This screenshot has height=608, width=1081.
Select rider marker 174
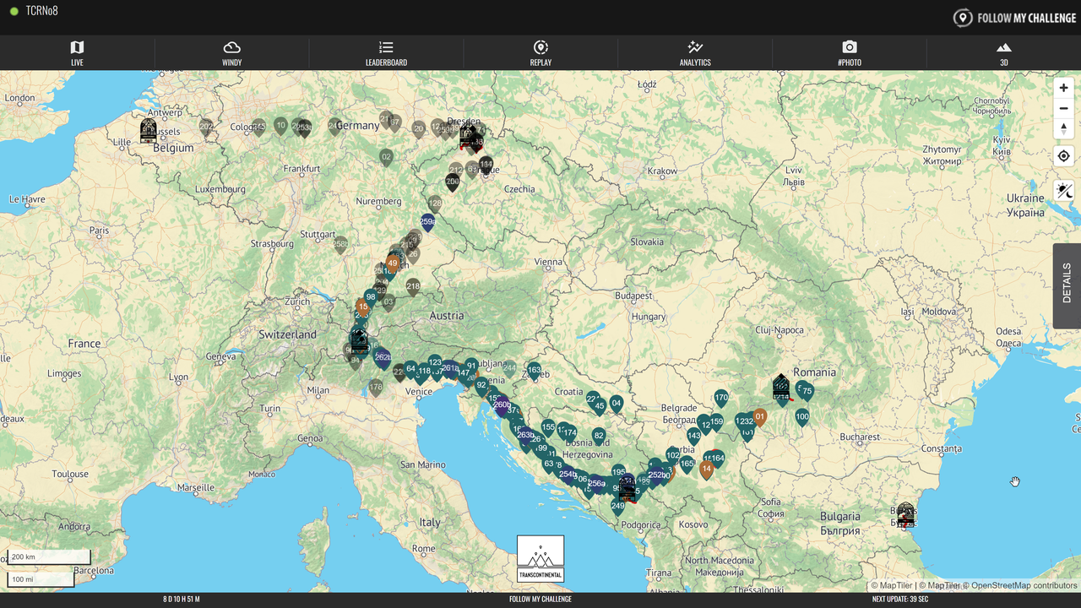[x=570, y=434]
